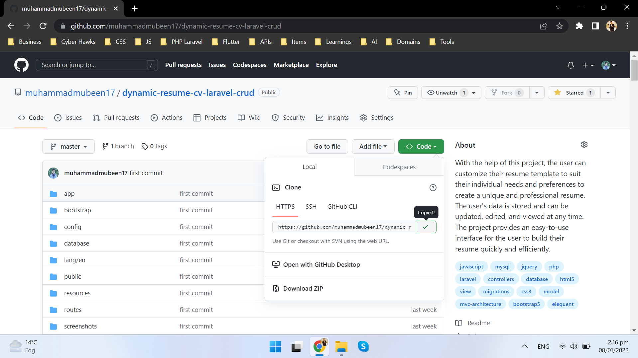
Task: Open the star lists dropdown arrow
Action: (608, 93)
